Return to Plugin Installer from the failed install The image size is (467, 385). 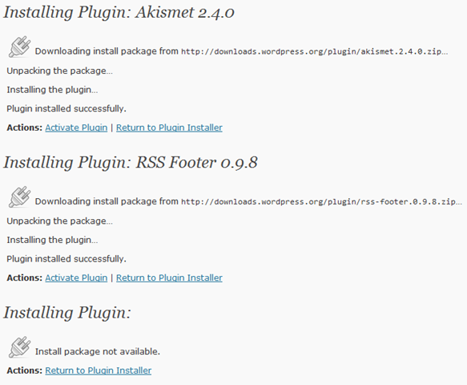(x=99, y=371)
